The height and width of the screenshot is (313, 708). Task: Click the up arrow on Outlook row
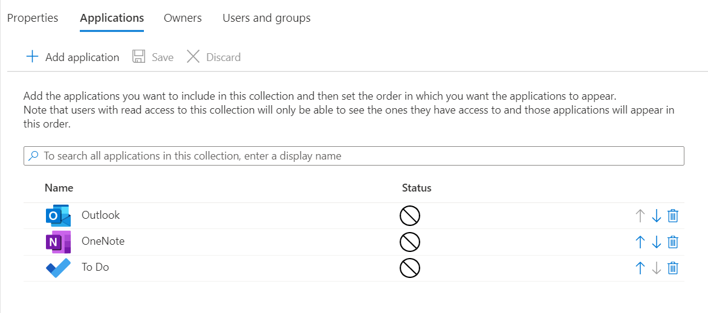[640, 216]
